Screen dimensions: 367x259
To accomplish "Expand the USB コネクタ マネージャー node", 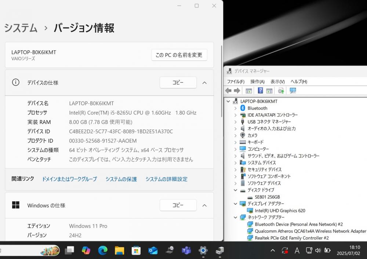I will point(236,122).
